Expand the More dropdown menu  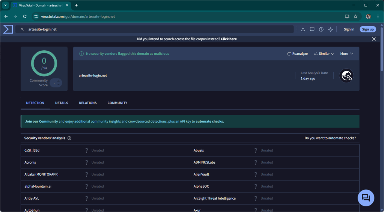click(x=346, y=54)
